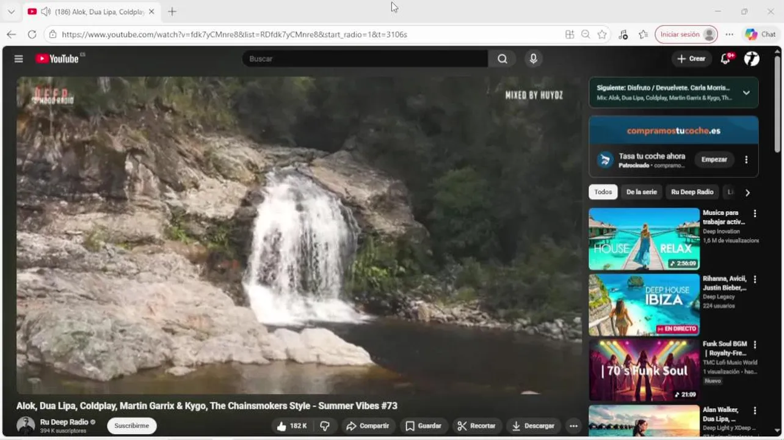
Task: Save the video with Guardar
Action: click(x=423, y=426)
